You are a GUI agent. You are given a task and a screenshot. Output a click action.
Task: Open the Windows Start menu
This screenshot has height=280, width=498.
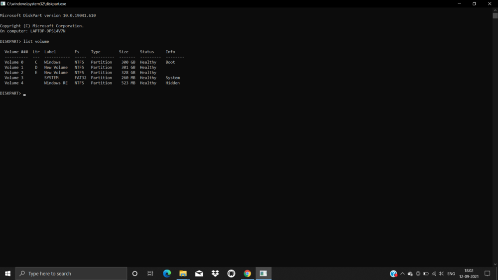point(7,274)
